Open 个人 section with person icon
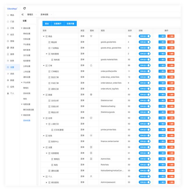The image size is (186, 191). pos(11,93)
